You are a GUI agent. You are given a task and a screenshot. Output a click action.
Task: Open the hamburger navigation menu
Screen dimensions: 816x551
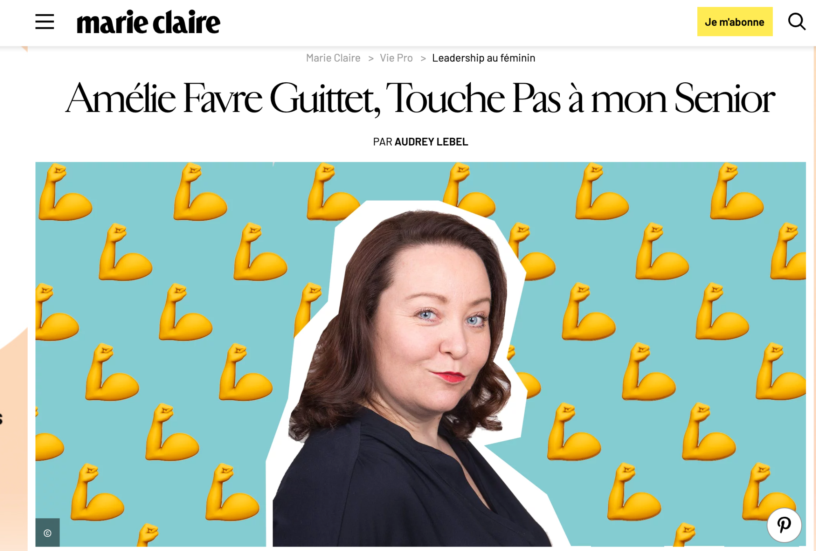coord(44,22)
